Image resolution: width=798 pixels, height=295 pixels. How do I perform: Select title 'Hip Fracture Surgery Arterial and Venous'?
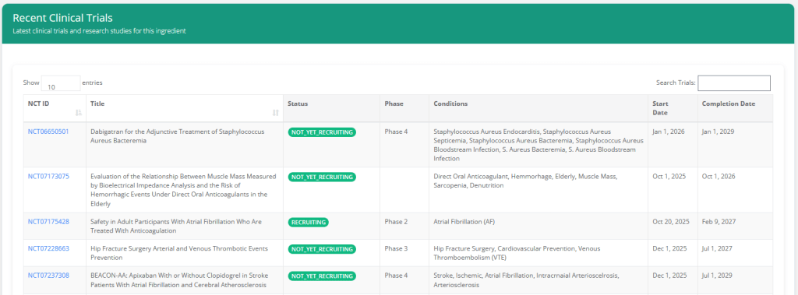coord(179,253)
